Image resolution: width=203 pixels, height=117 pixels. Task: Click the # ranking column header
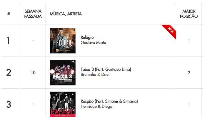(x=8, y=14)
